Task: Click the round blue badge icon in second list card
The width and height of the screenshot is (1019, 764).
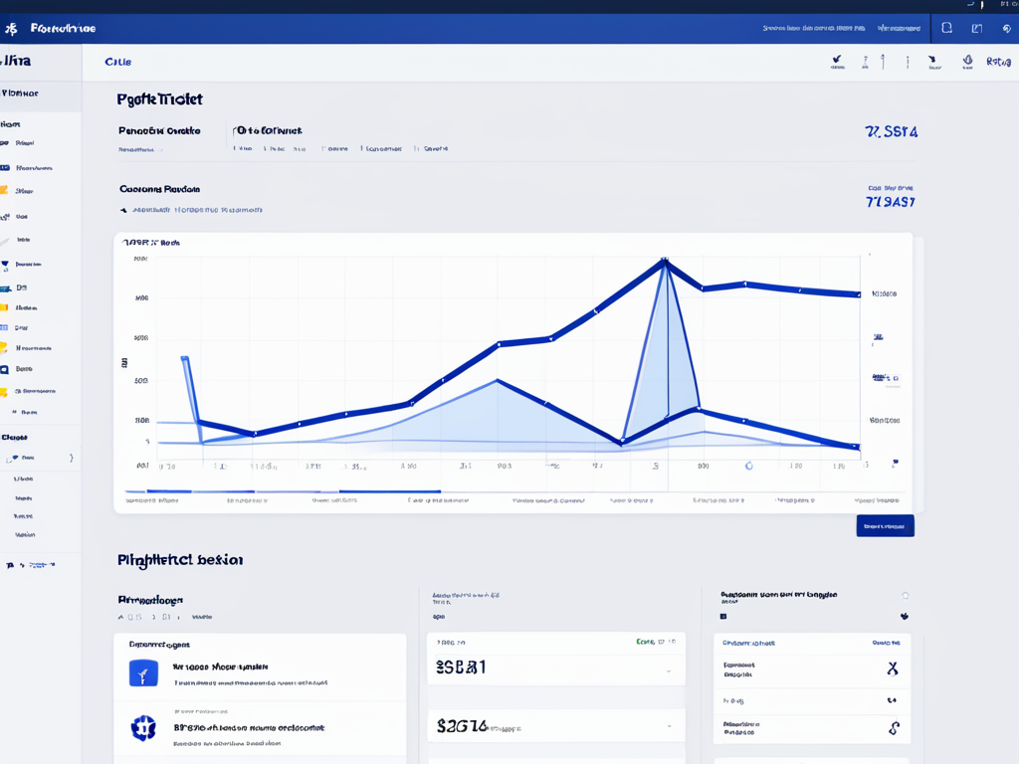Action: [x=143, y=728]
